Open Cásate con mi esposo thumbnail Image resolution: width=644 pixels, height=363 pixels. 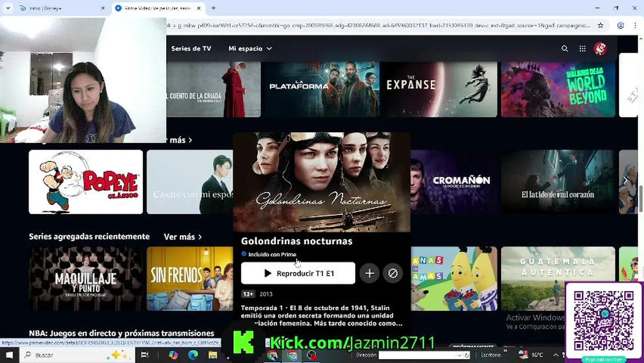190,181
